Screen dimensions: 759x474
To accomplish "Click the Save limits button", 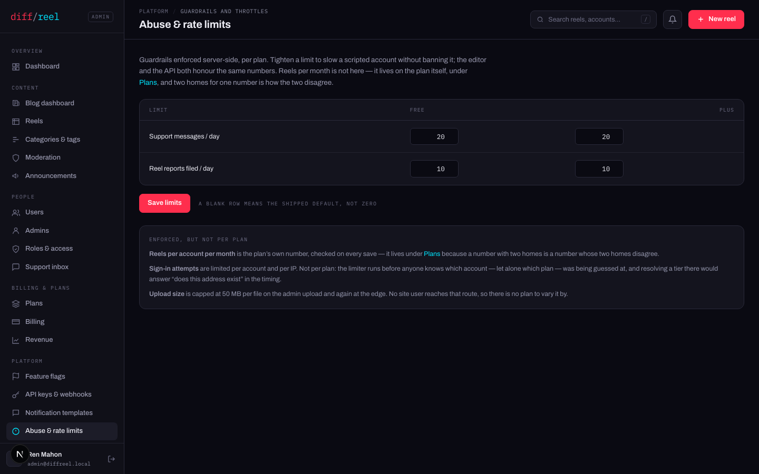I will tap(164, 203).
